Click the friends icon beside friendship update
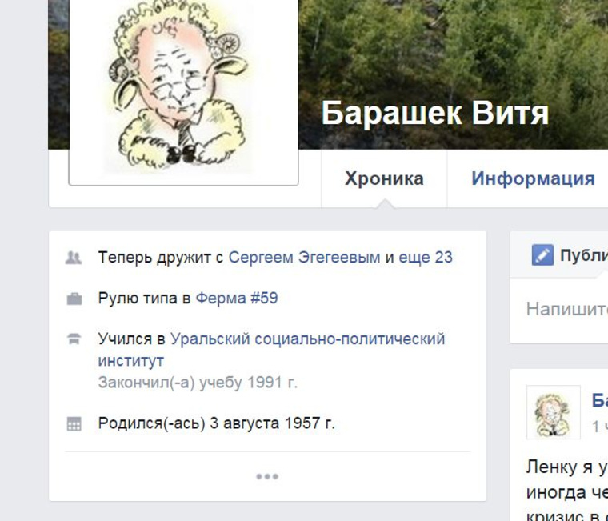 click(74, 258)
